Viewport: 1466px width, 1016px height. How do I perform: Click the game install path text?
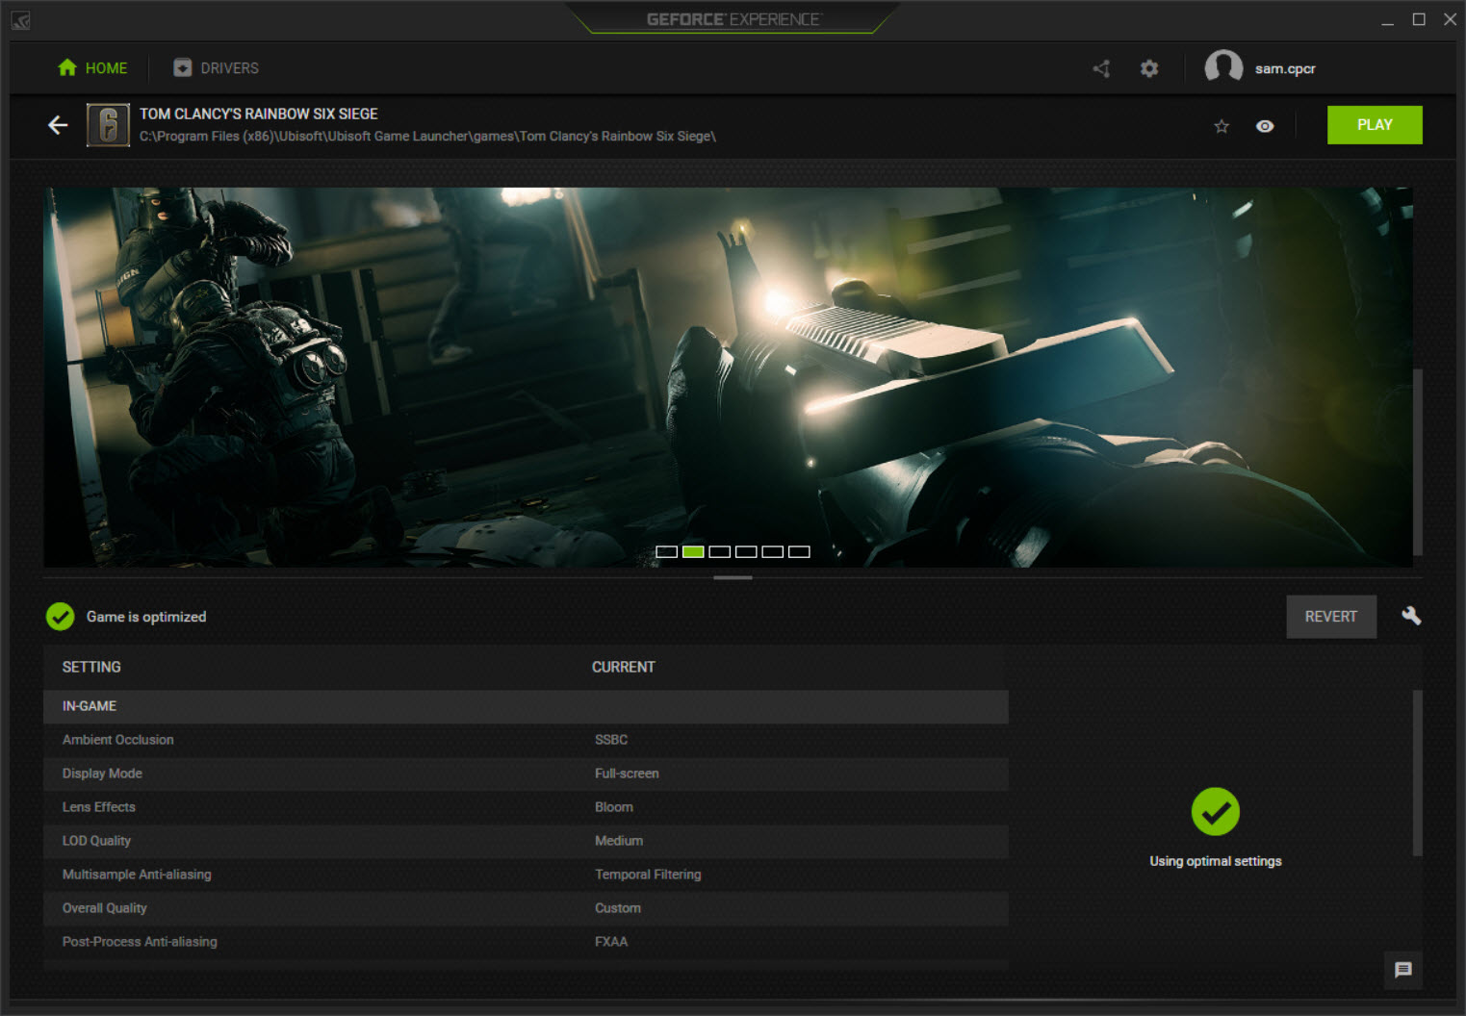[x=427, y=137]
